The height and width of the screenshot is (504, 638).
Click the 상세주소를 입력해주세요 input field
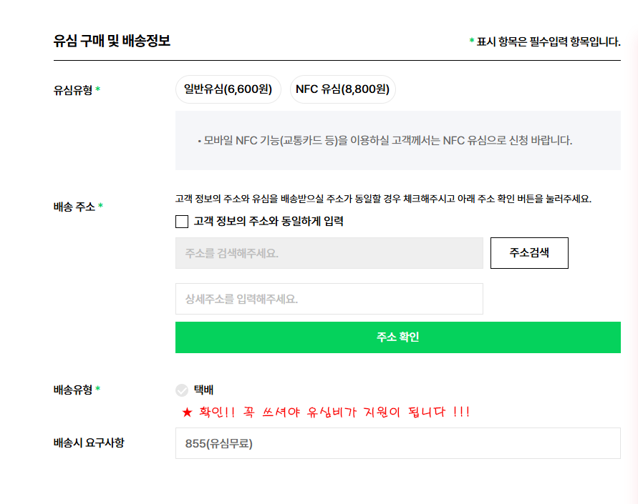329,299
